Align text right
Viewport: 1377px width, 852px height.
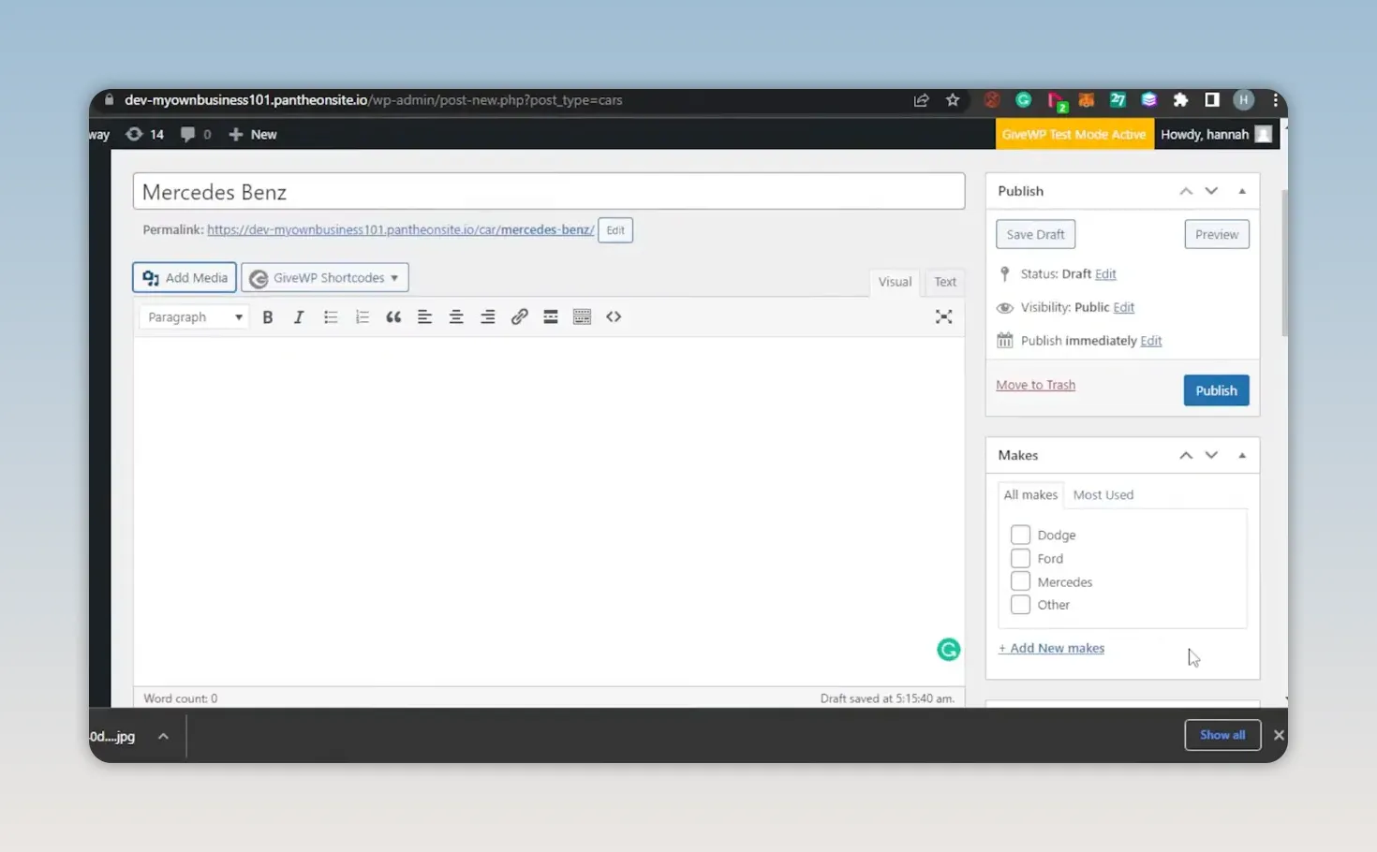tap(488, 317)
